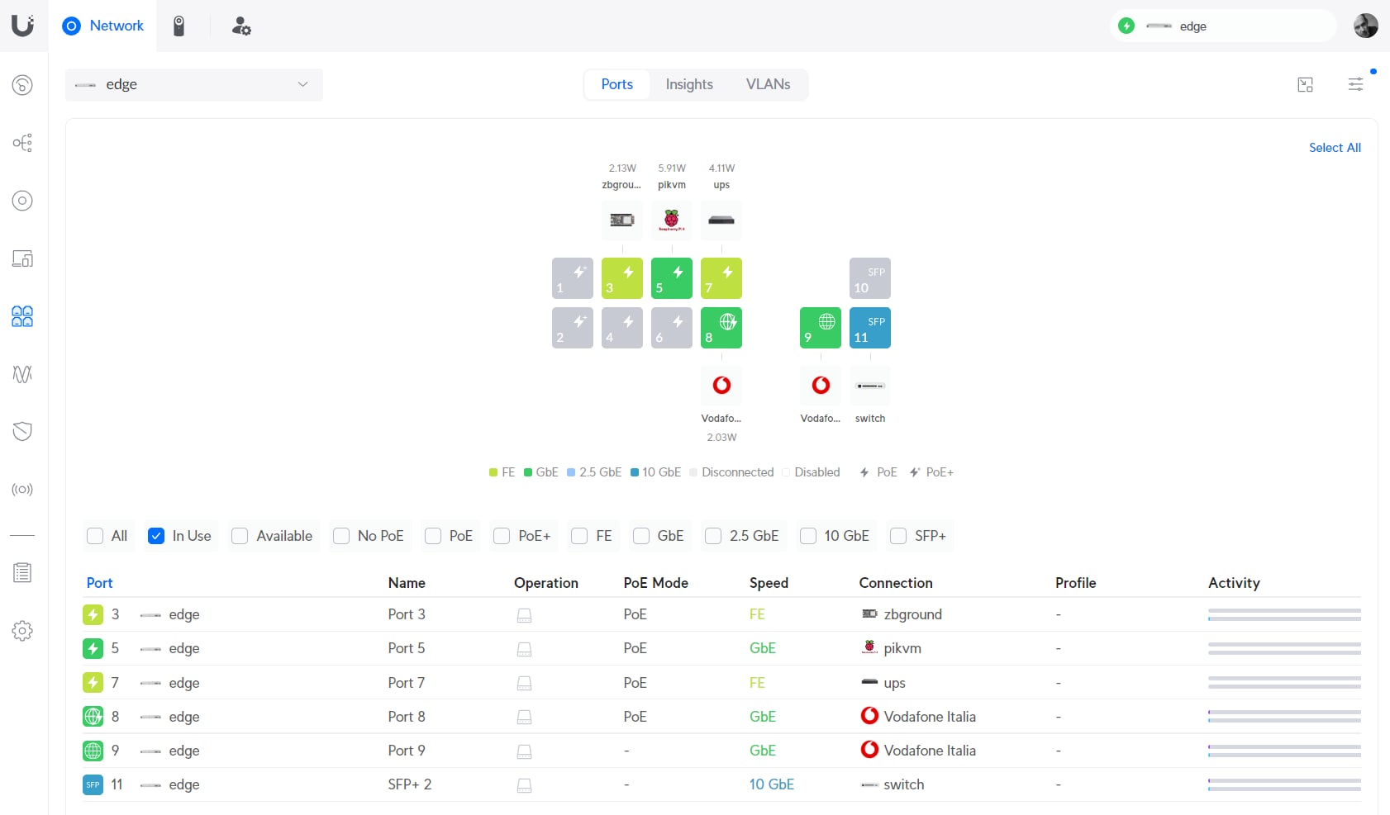Select port 3 in the port diagram

pyautogui.click(x=622, y=278)
